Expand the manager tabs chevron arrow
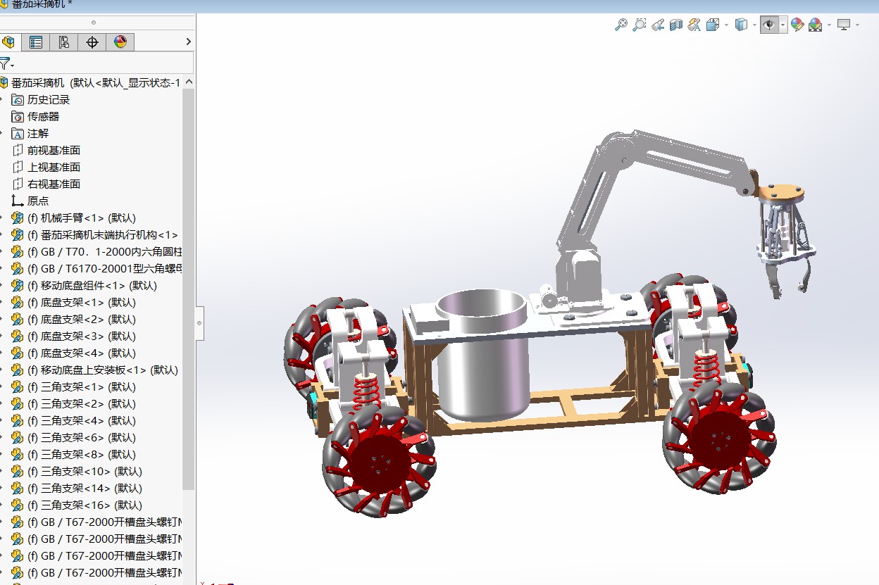This screenshot has width=879, height=585. click(x=188, y=42)
